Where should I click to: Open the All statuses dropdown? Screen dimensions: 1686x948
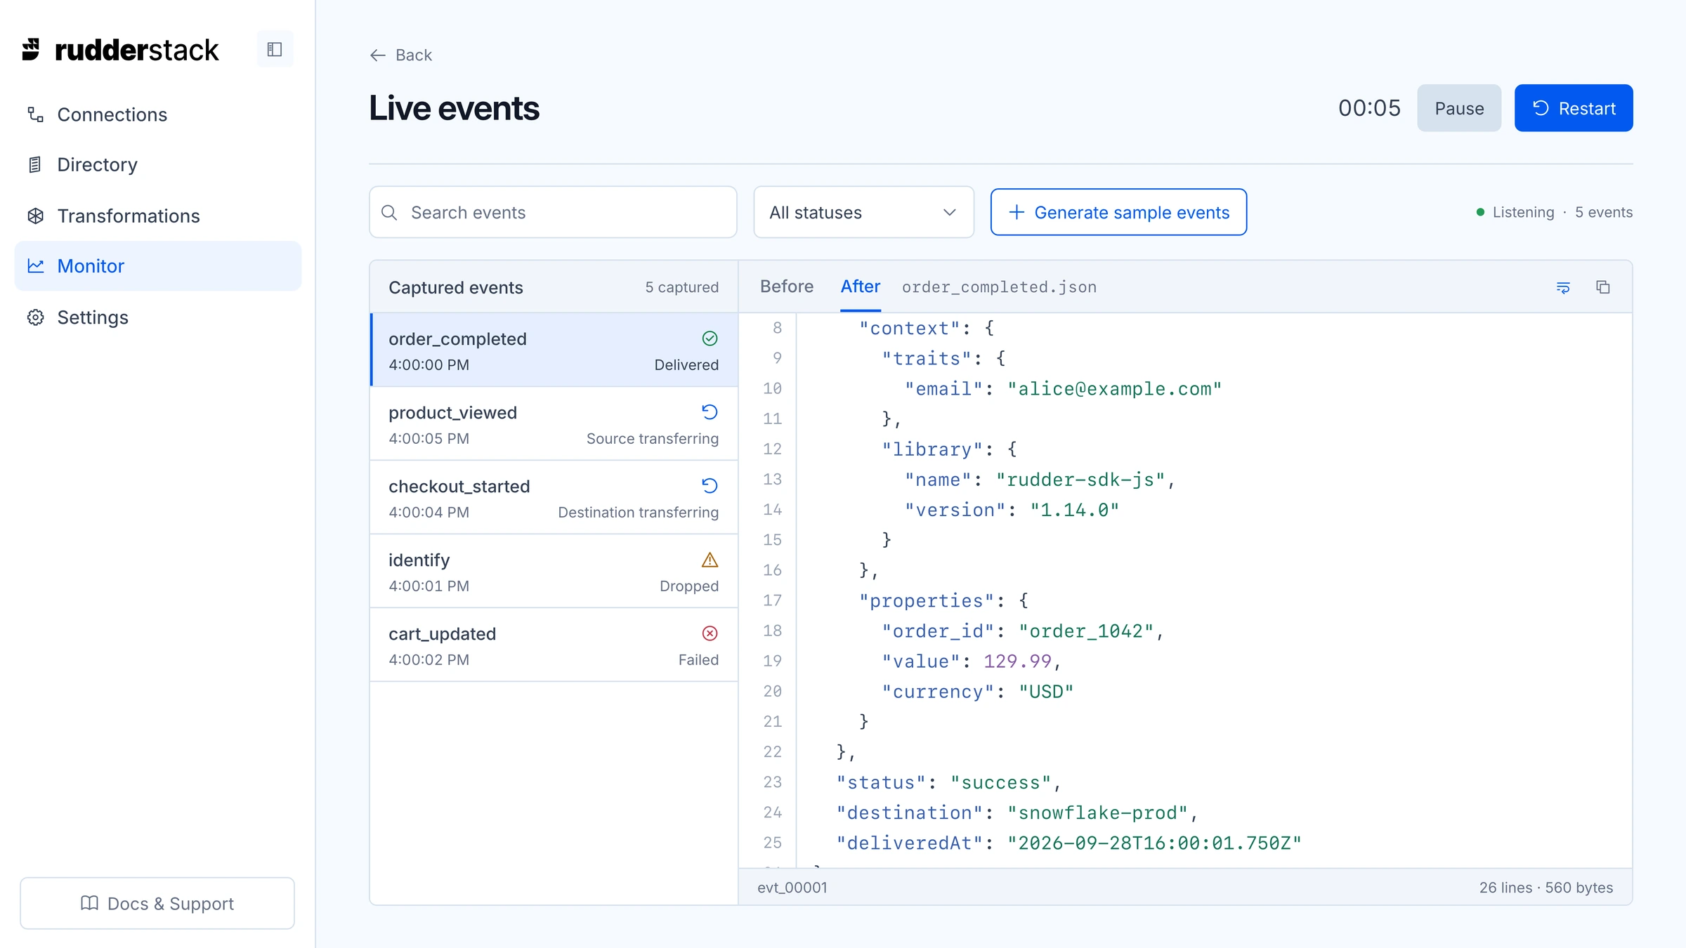pyautogui.click(x=863, y=212)
